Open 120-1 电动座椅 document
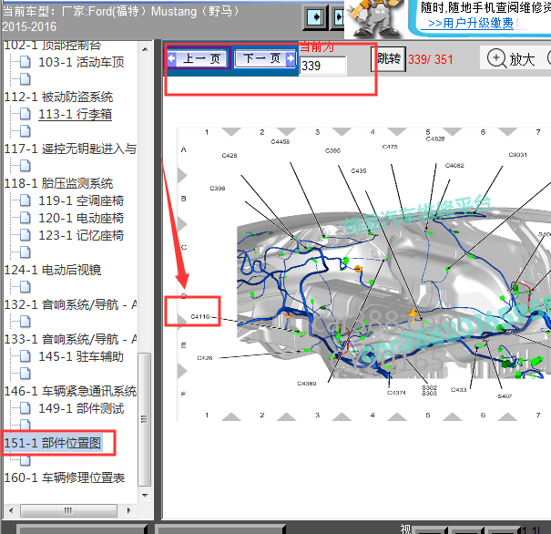 (81, 218)
